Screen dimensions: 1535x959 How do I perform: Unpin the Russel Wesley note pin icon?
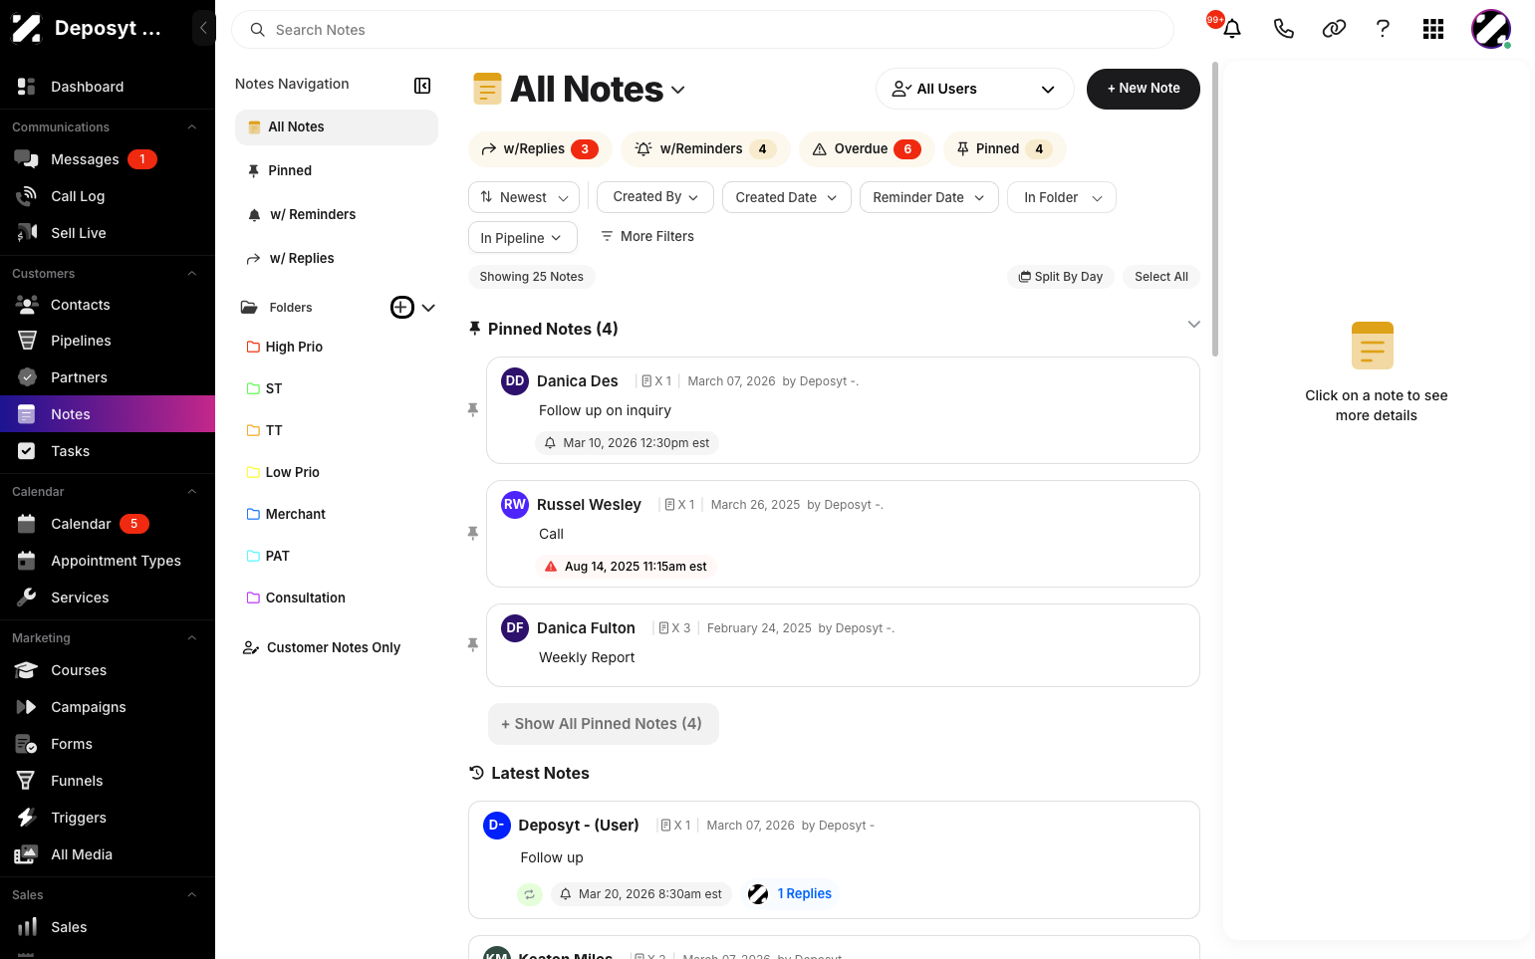click(x=473, y=533)
